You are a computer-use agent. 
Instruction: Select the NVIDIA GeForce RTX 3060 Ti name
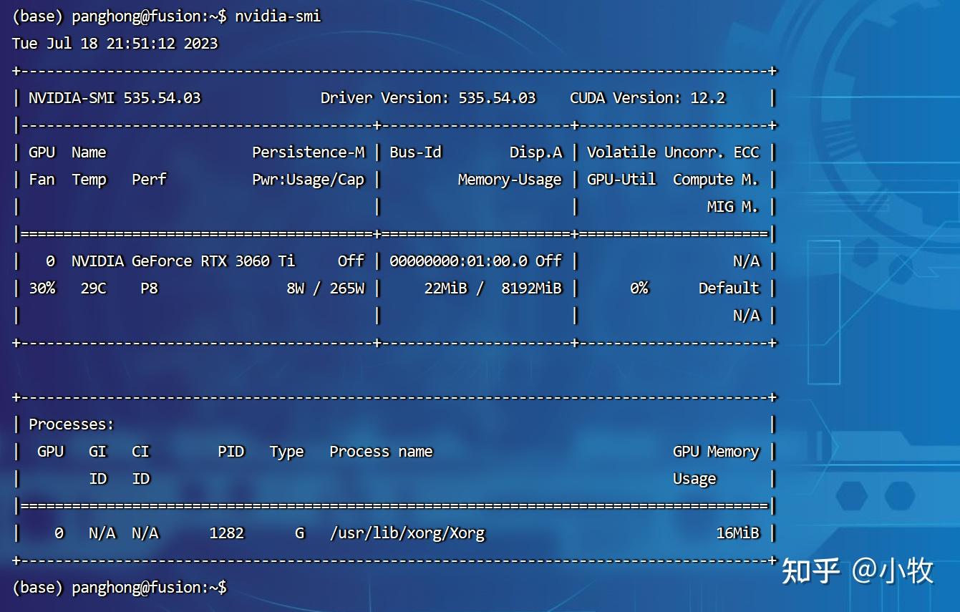point(181,261)
